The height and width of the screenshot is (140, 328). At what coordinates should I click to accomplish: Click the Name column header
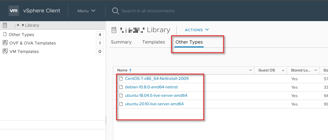[184, 70]
